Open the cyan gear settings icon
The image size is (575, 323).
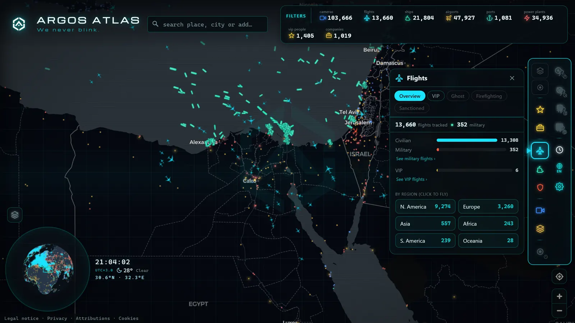pos(559,187)
